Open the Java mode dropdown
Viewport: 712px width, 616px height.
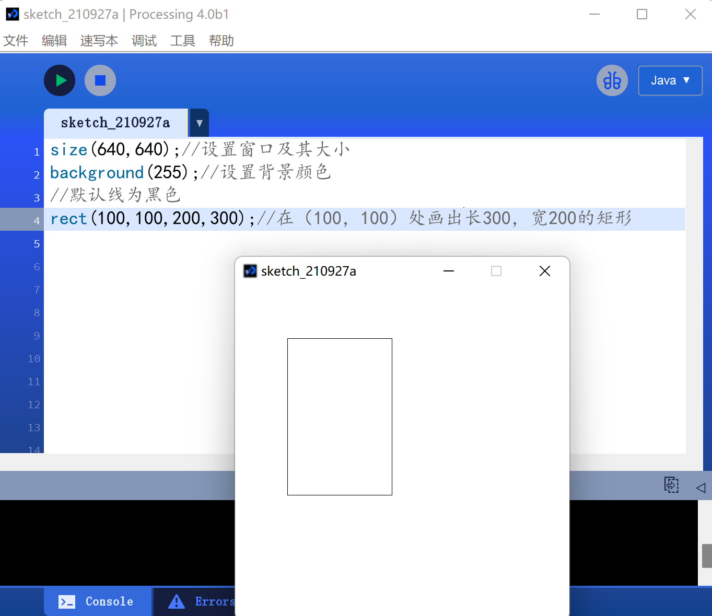coord(670,80)
